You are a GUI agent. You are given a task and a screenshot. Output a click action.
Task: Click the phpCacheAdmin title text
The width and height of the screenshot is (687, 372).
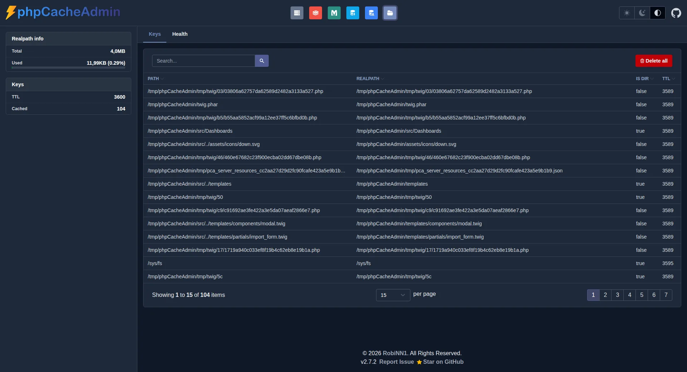click(x=69, y=12)
